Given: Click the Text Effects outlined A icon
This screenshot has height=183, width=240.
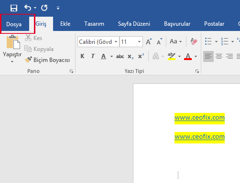Looking at the screenshot, I should 156,56.
